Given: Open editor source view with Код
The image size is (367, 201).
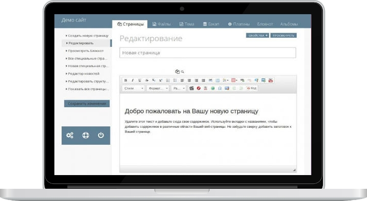Looking at the screenshot, I should 252,88.
